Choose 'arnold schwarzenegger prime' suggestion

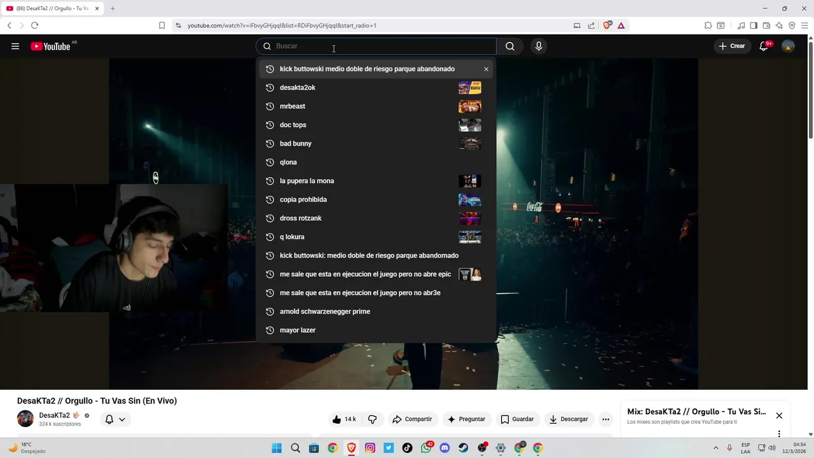tap(376, 311)
